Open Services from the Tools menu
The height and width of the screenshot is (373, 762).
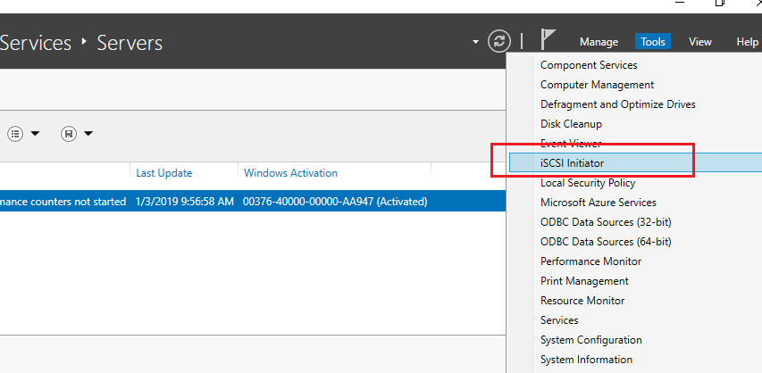click(559, 320)
